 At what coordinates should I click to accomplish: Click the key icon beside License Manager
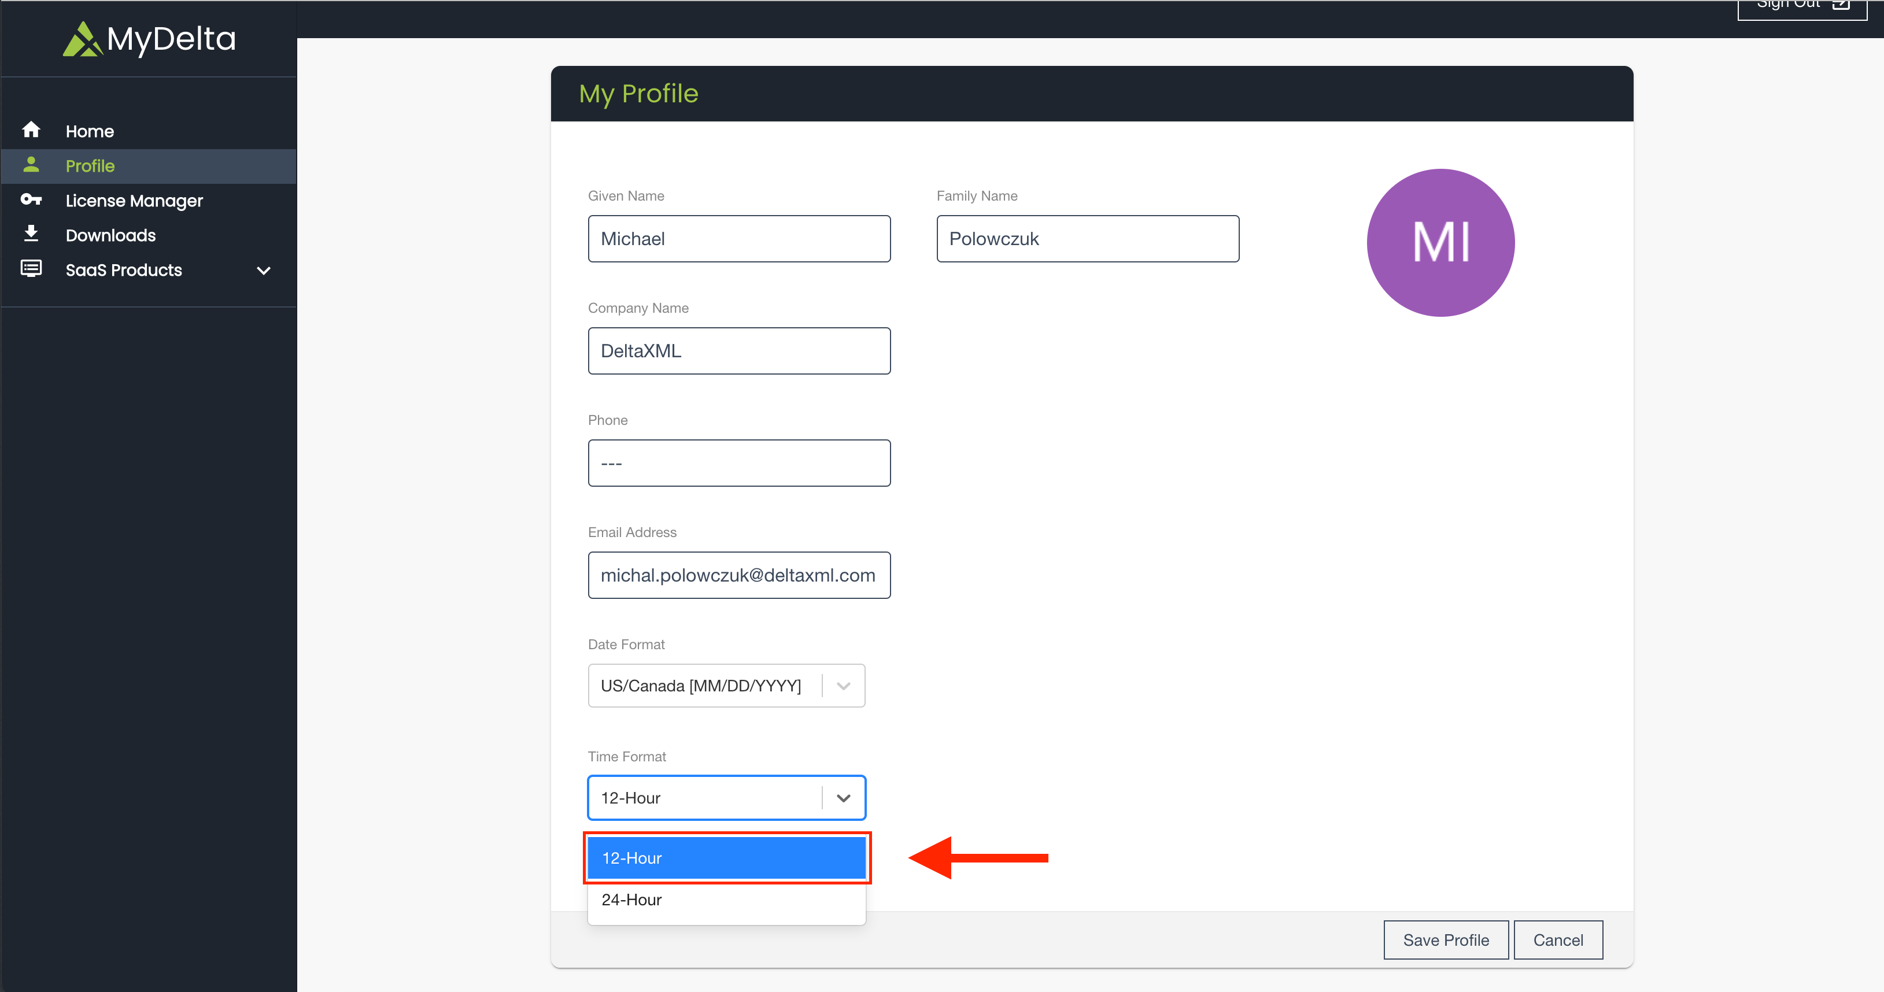point(32,199)
